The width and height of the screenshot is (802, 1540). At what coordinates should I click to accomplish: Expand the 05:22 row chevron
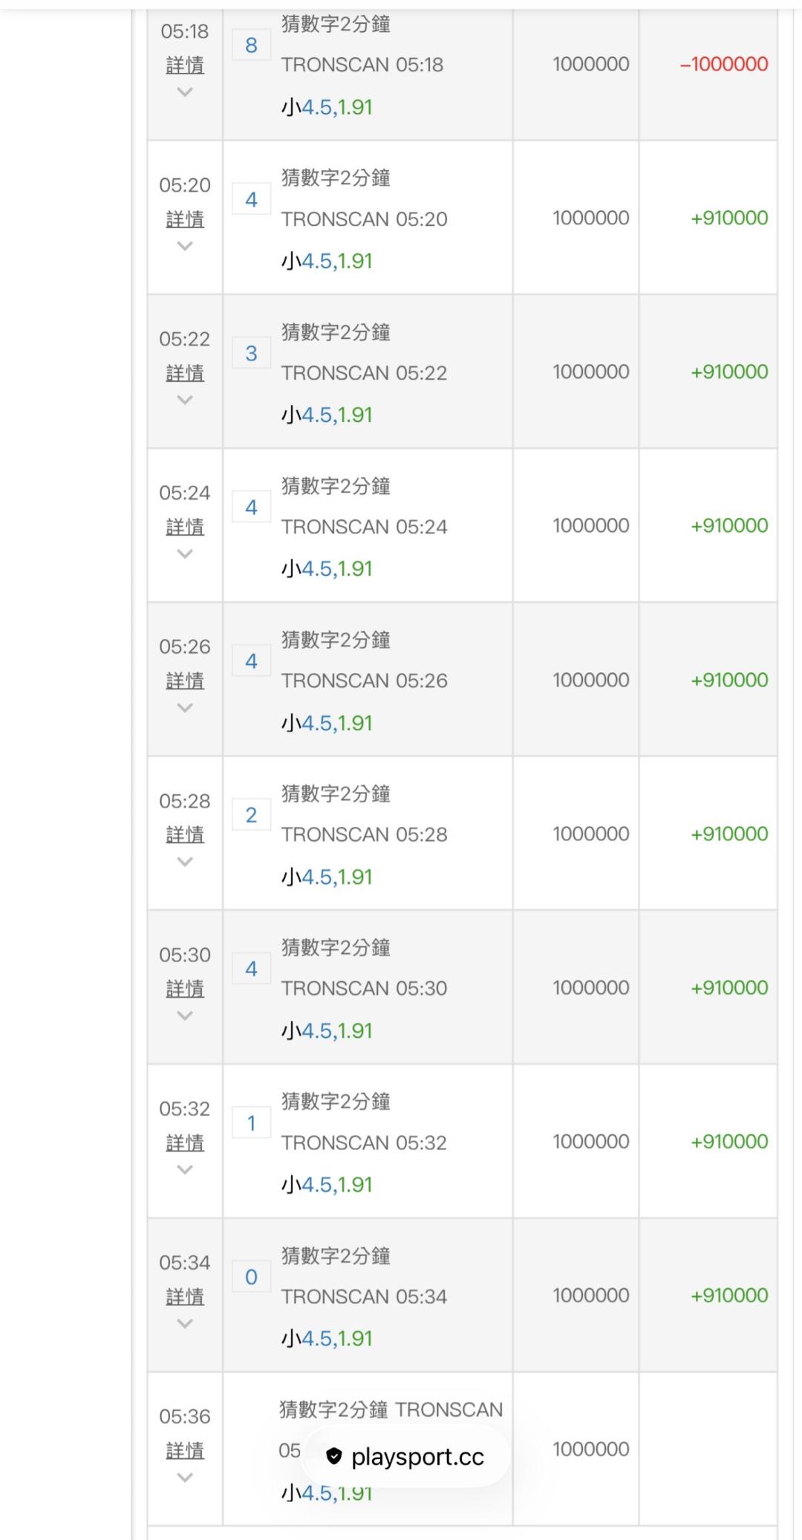pyautogui.click(x=185, y=400)
